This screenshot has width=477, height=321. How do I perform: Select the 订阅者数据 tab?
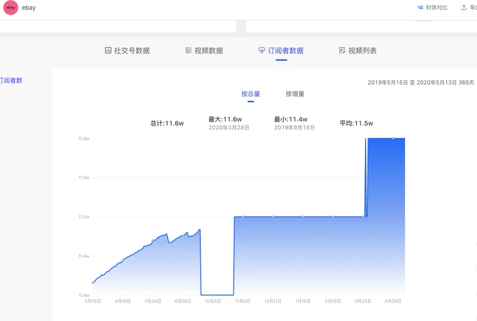(286, 51)
